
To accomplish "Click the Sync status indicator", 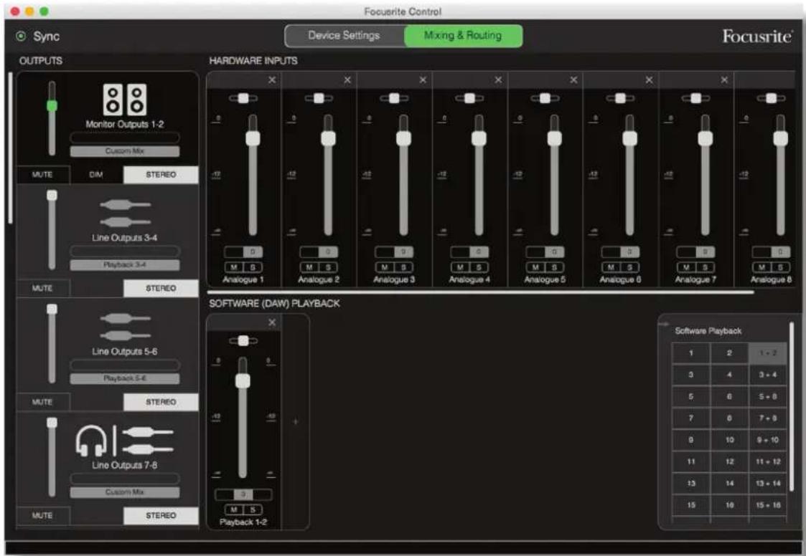I will click(21, 36).
